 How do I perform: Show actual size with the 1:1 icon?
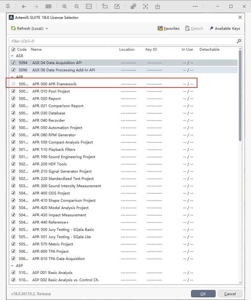89,6
